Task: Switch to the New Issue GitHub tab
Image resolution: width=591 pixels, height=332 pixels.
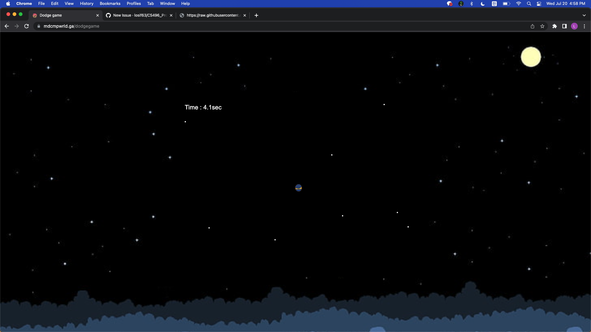Action: pyautogui.click(x=139, y=15)
